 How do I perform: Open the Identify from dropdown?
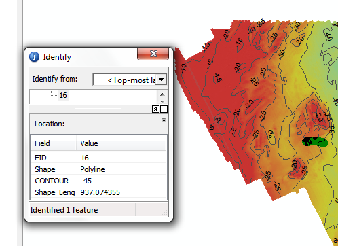click(x=161, y=80)
